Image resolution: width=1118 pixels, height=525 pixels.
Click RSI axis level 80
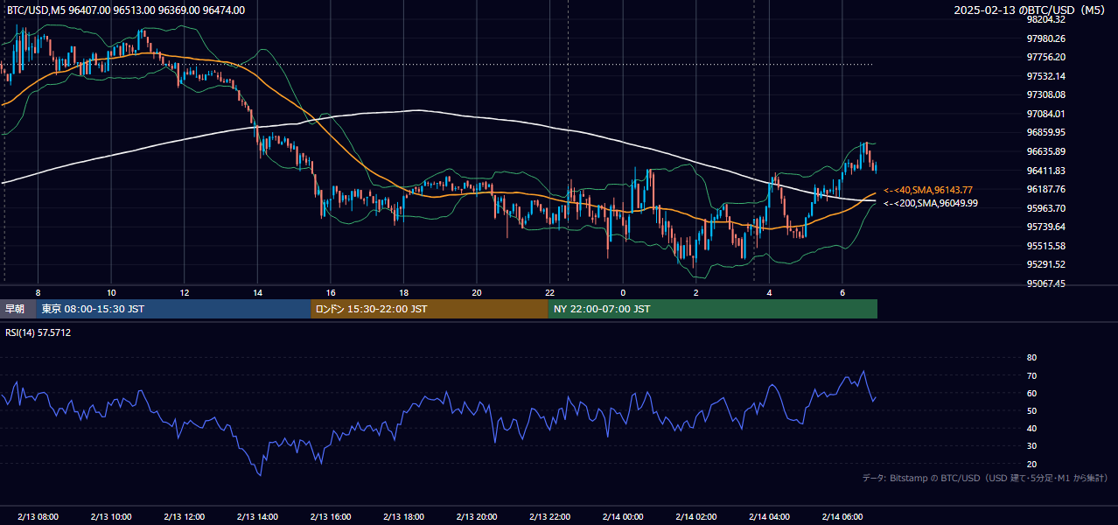click(x=1031, y=358)
